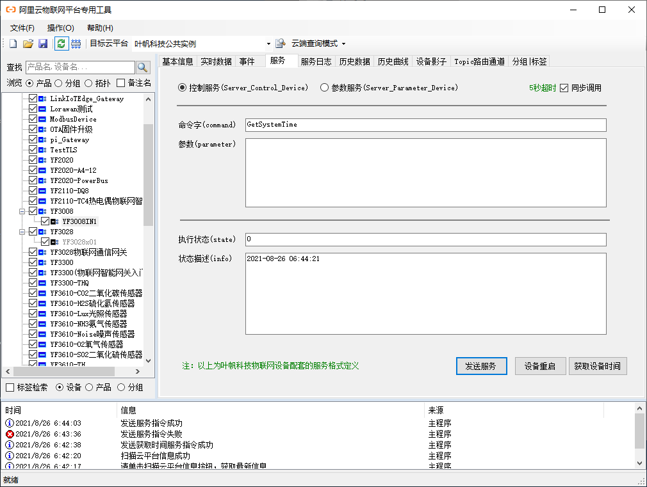Click the 发送服务 button
Screen dimensions: 647x487
click(481, 366)
